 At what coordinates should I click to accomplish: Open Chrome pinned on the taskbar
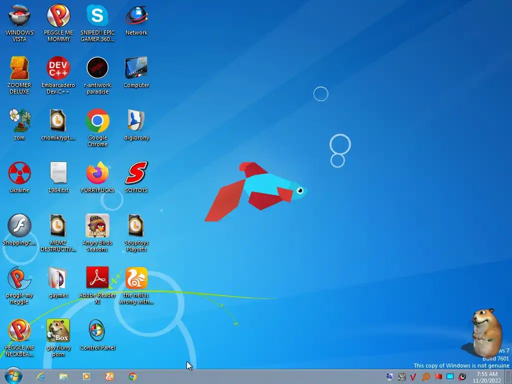(x=132, y=376)
